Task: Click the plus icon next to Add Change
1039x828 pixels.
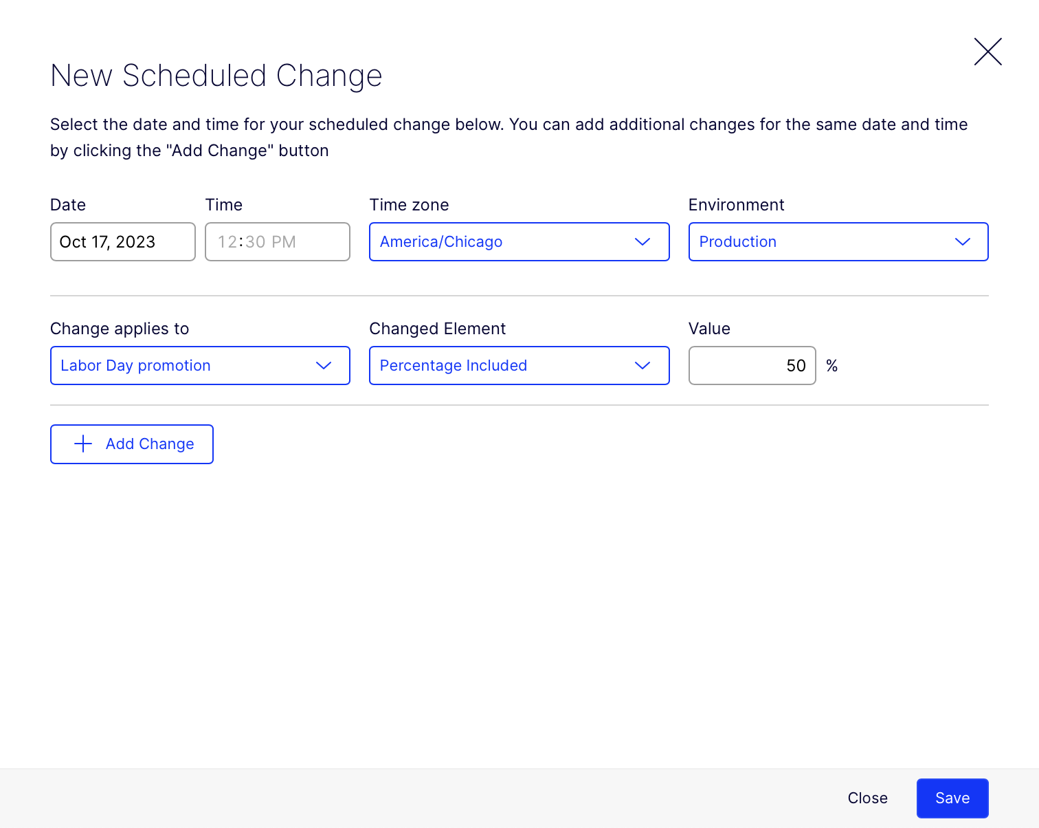Action: [82, 444]
